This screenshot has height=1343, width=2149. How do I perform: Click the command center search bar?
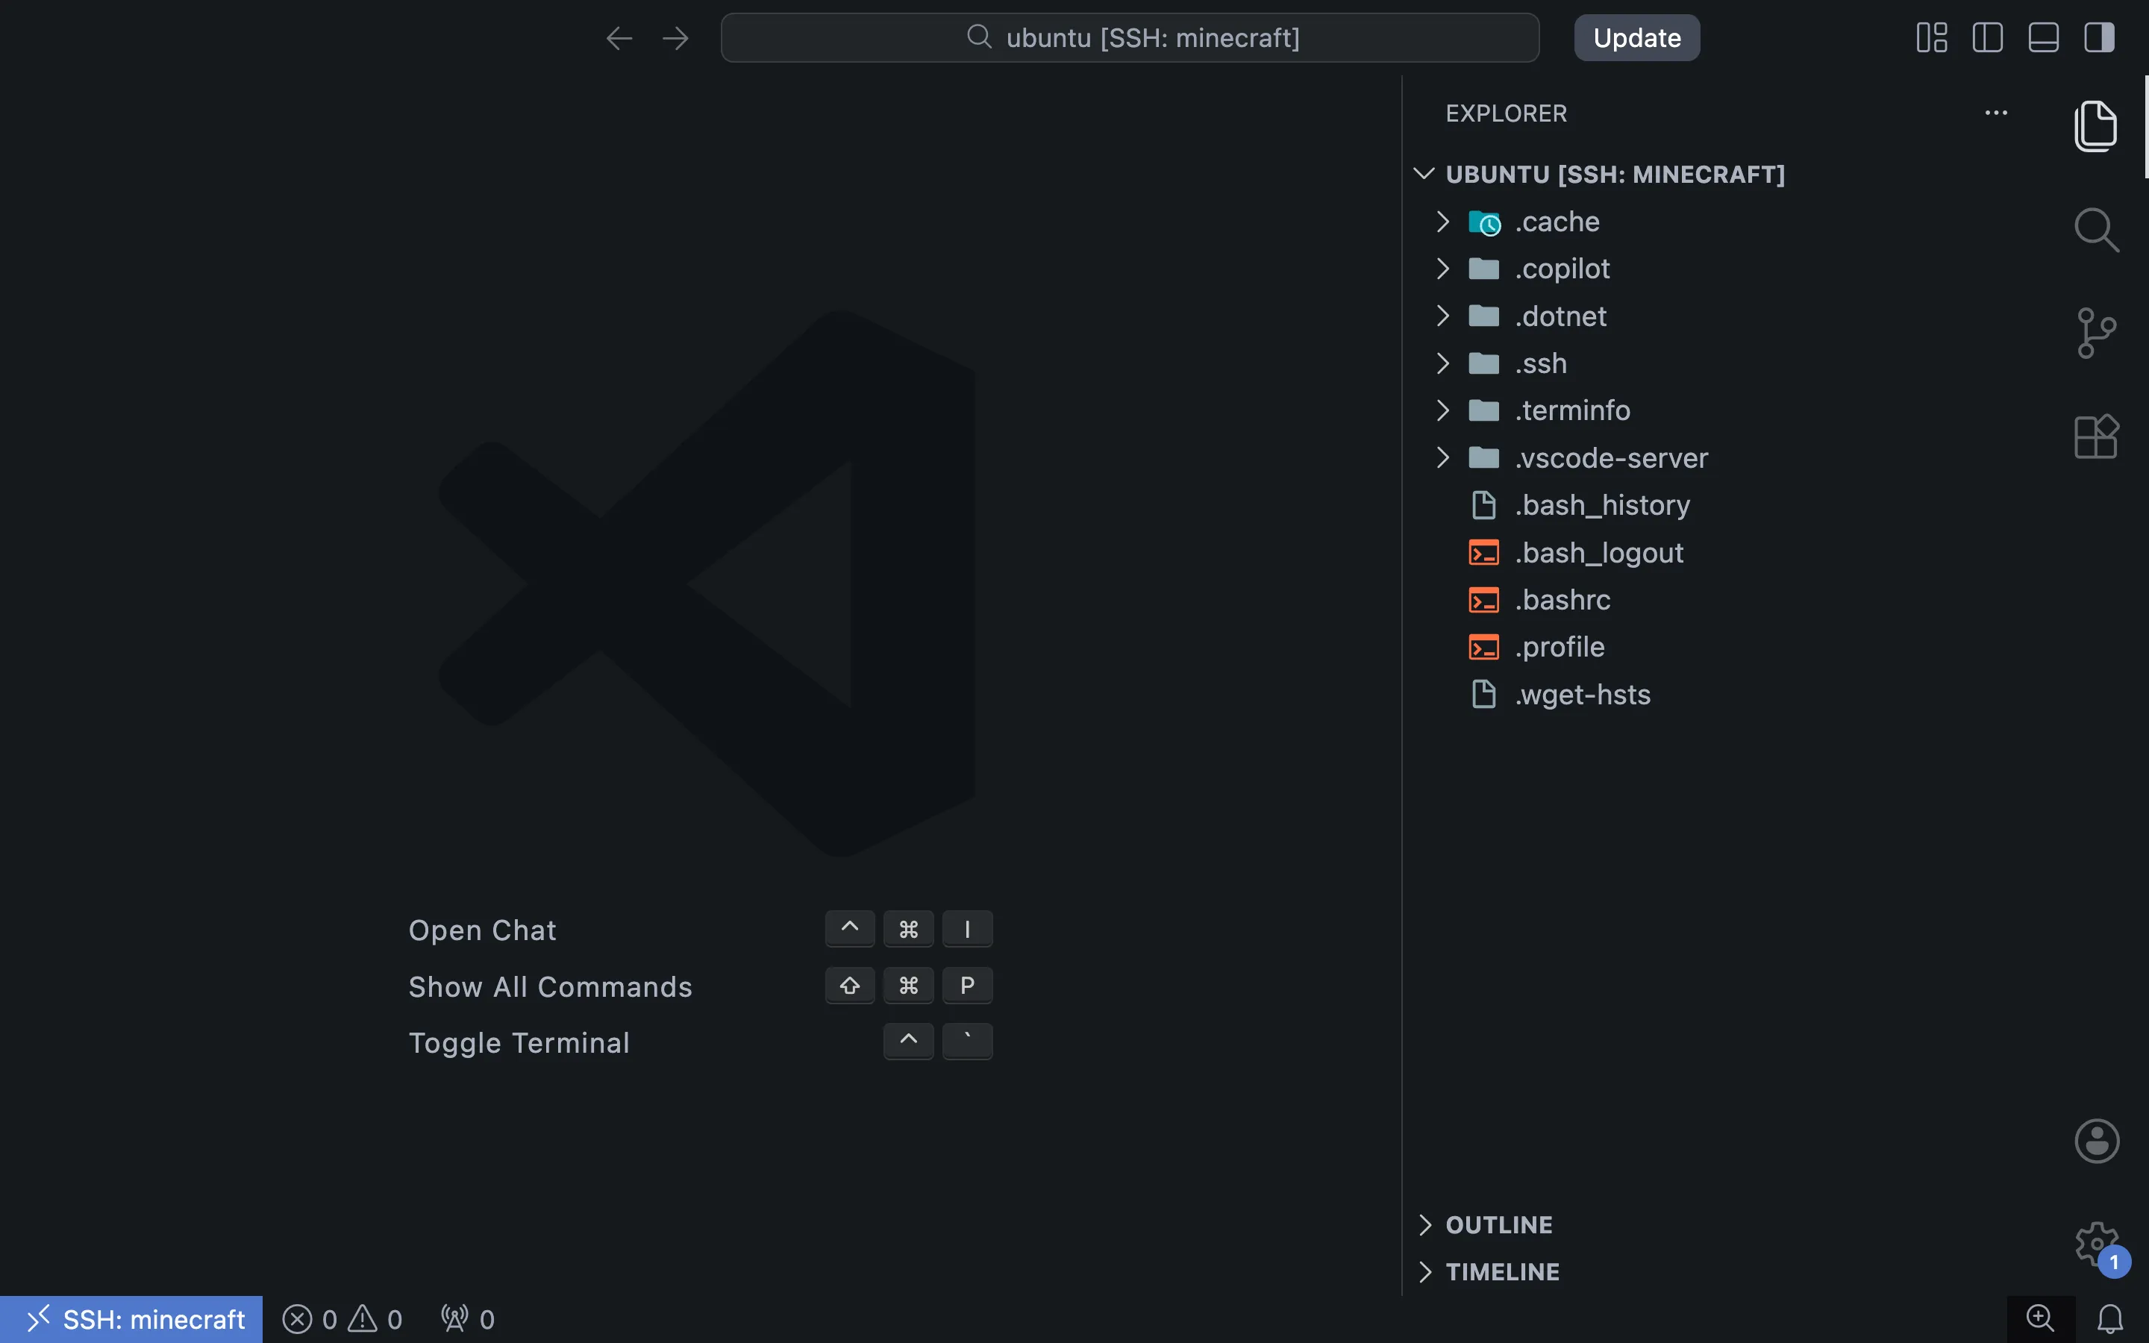tap(1130, 37)
